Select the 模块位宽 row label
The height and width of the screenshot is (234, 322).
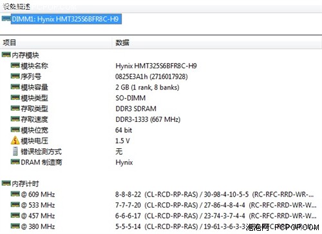(x=34, y=130)
